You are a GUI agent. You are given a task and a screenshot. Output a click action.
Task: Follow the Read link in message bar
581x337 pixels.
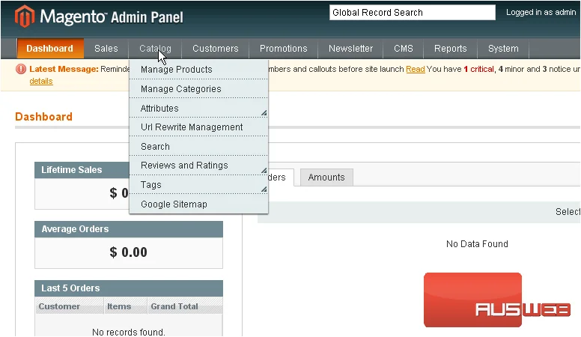[416, 69]
